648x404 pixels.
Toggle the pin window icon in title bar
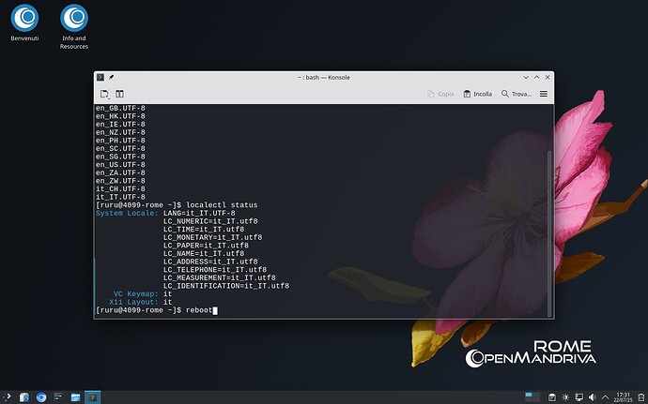111,77
